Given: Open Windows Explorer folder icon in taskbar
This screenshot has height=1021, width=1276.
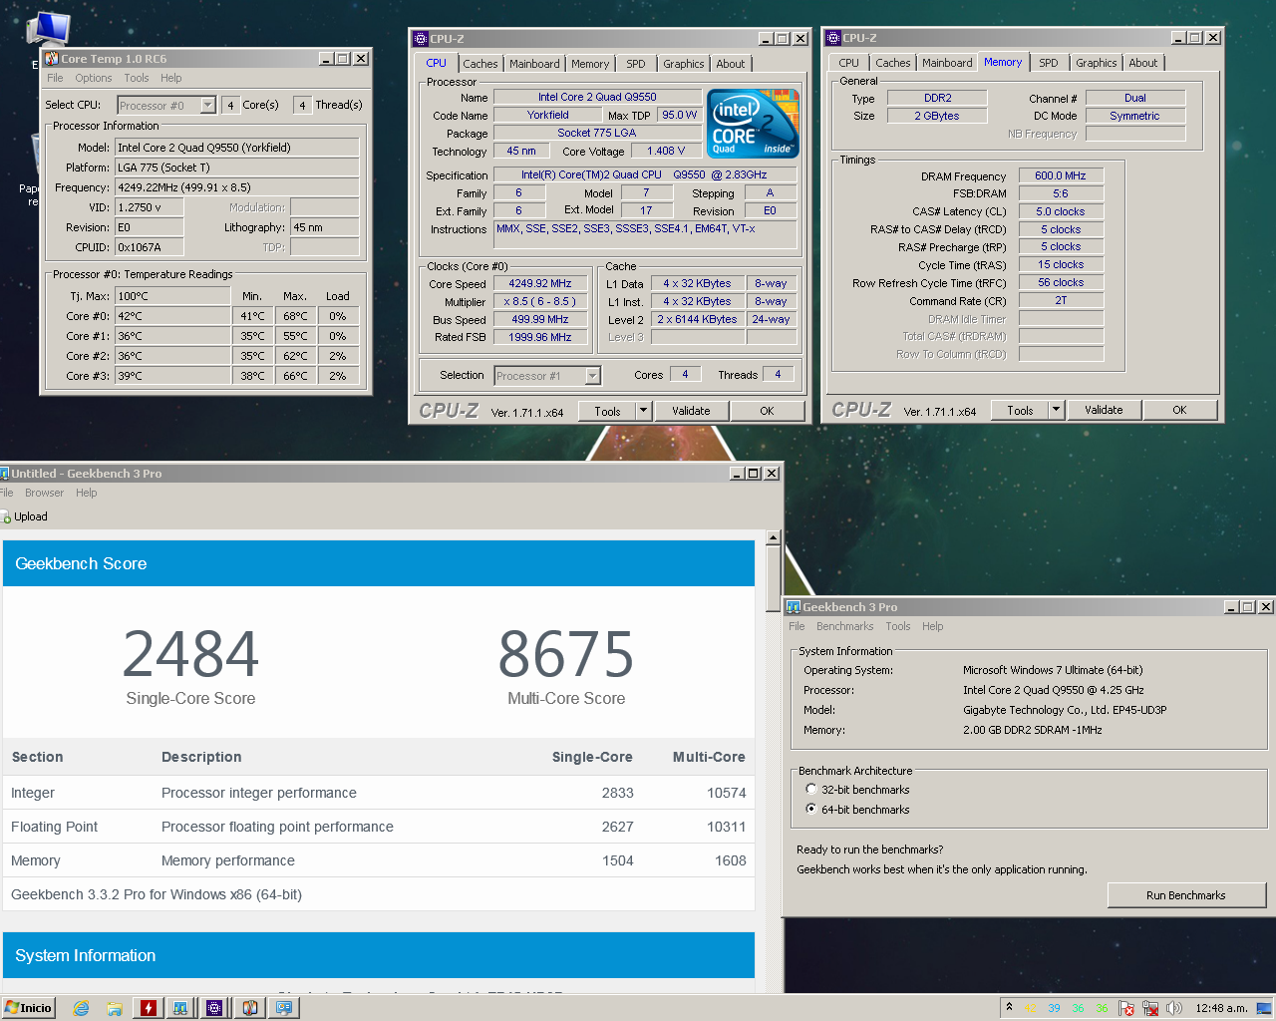Looking at the screenshot, I should click(x=115, y=1008).
